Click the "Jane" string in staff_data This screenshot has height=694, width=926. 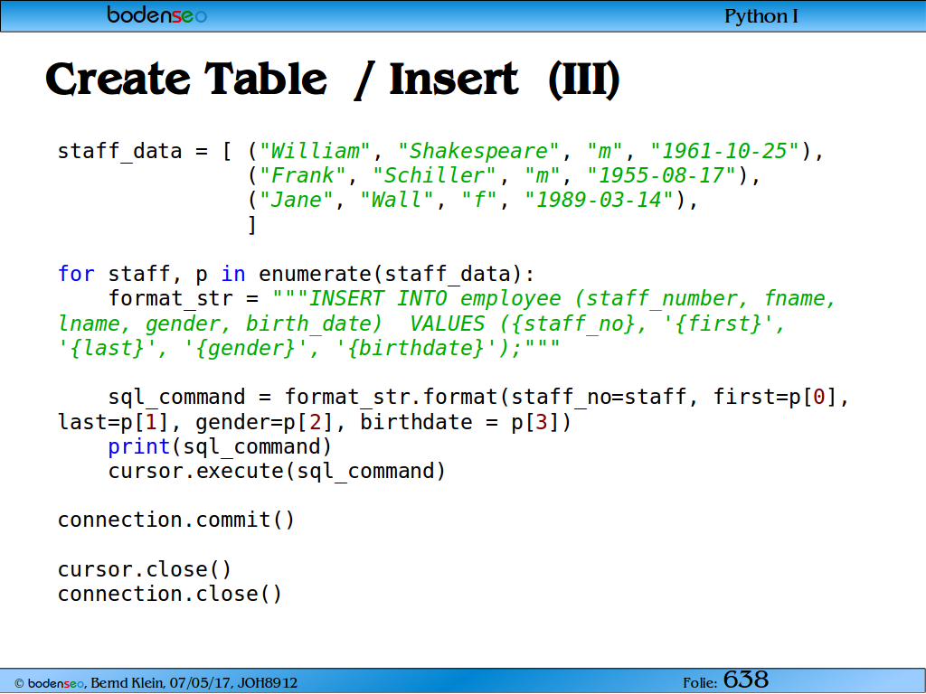296,200
